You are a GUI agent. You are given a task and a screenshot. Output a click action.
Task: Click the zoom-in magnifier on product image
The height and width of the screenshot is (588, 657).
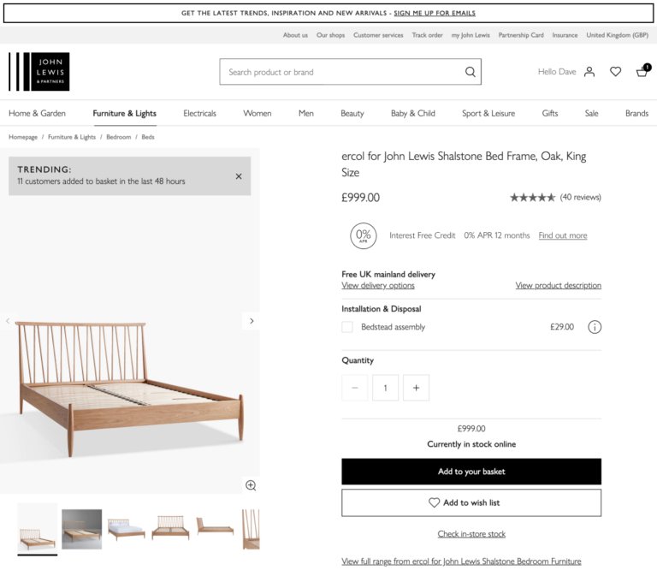point(251,485)
